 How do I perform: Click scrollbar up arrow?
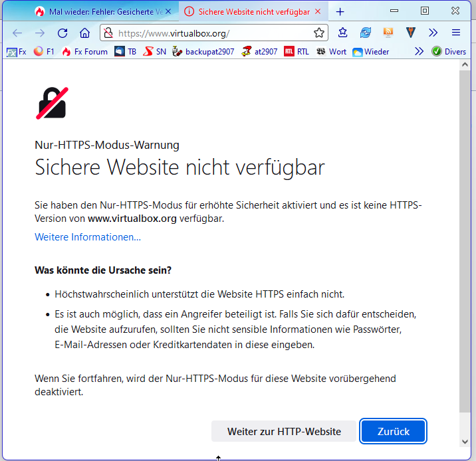pos(465,64)
